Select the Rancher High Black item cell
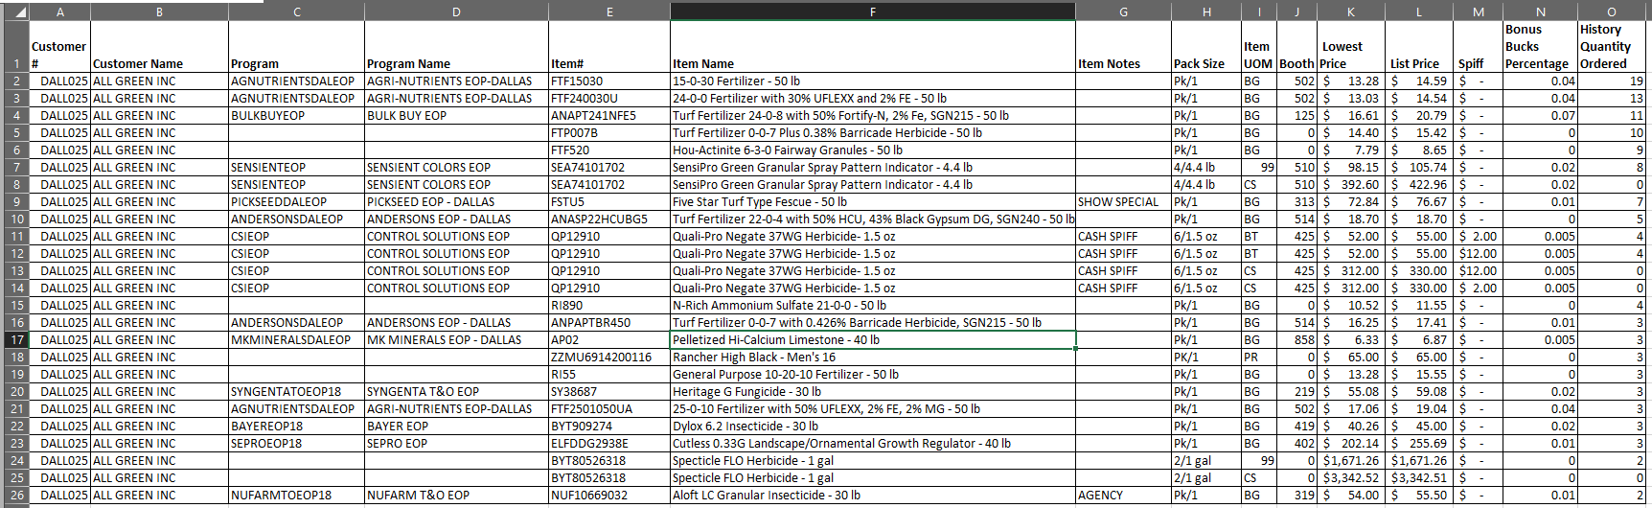 coord(872,357)
